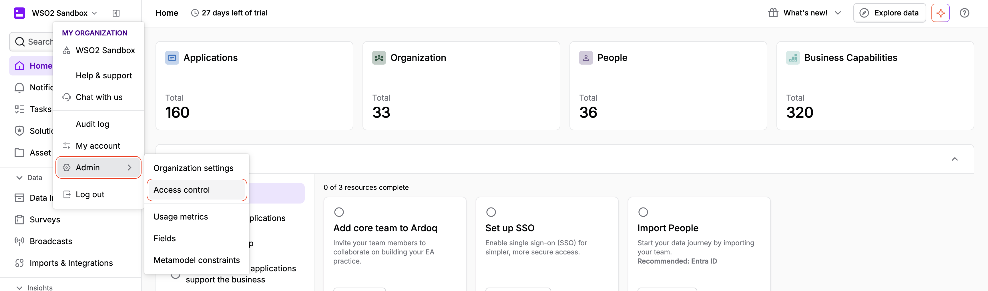Open Solutions via the shield star icon

19,131
